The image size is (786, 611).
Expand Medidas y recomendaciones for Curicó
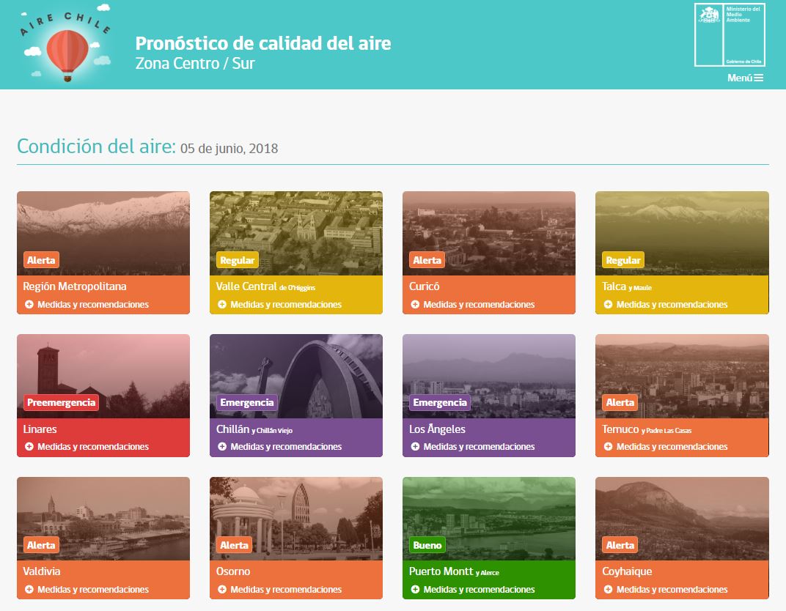click(x=478, y=305)
